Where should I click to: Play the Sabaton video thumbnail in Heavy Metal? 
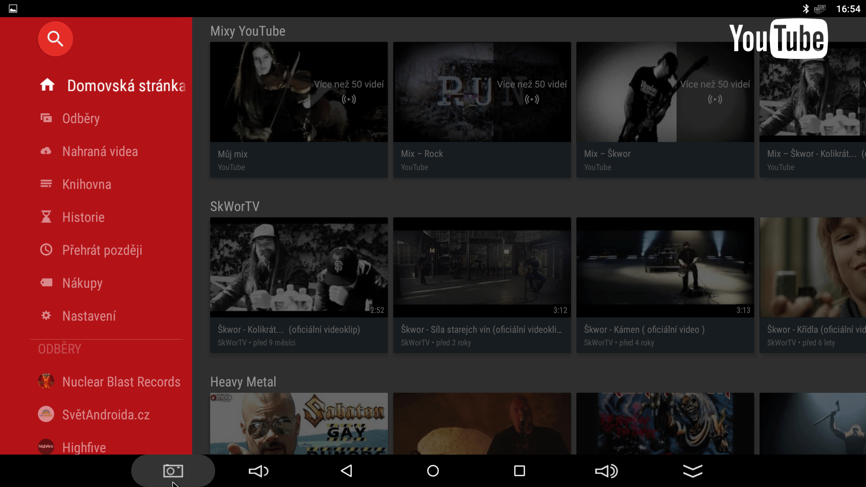pyautogui.click(x=299, y=423)
